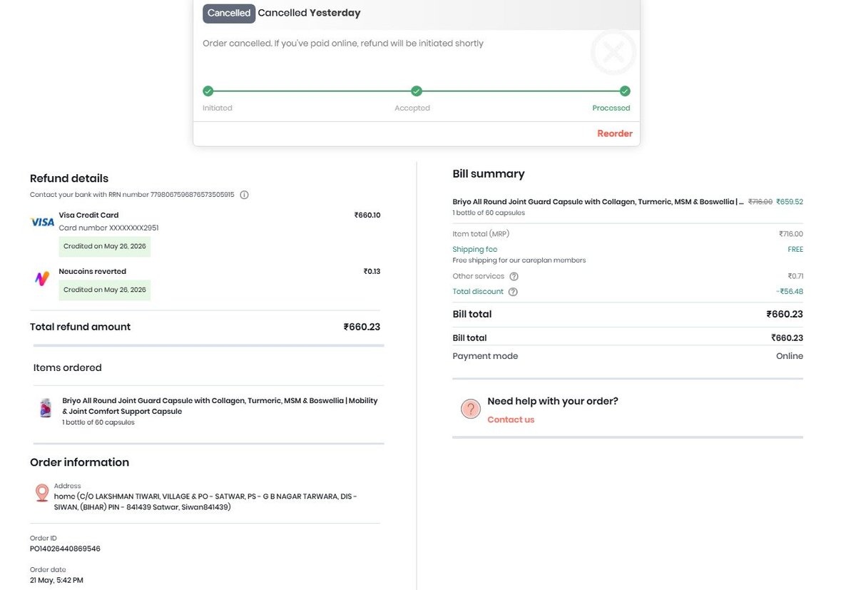Click the Refund details heading
Image resolution: width=856 pixels, height=590 pixels.
(x=69, y=178)
